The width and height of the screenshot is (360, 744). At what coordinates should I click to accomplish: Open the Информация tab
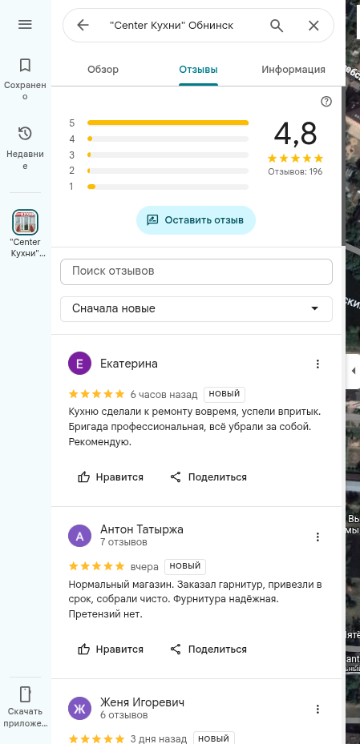[x=293, y=70]
